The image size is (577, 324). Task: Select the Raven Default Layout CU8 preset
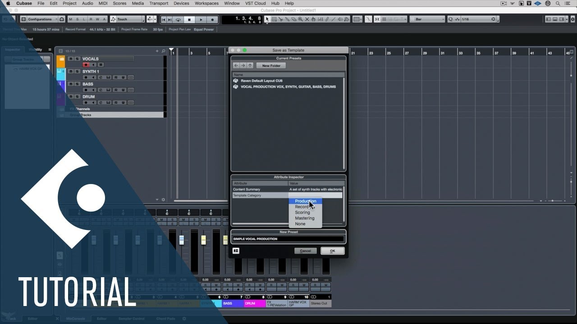(x=261, y=81)
